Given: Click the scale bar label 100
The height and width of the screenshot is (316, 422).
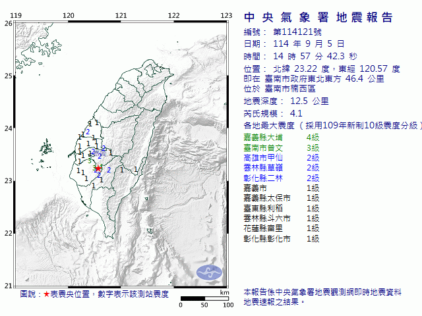Looking at the screenshot, I should [228, 305].
